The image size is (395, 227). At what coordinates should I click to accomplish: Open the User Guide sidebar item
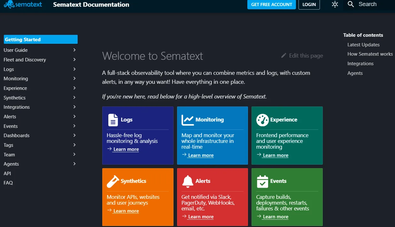pyautogui.click(x=16, y=50)
